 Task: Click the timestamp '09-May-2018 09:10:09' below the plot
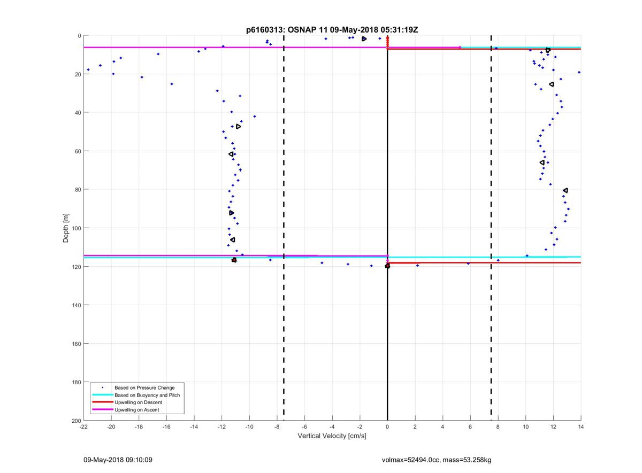[x=118, y=460]
